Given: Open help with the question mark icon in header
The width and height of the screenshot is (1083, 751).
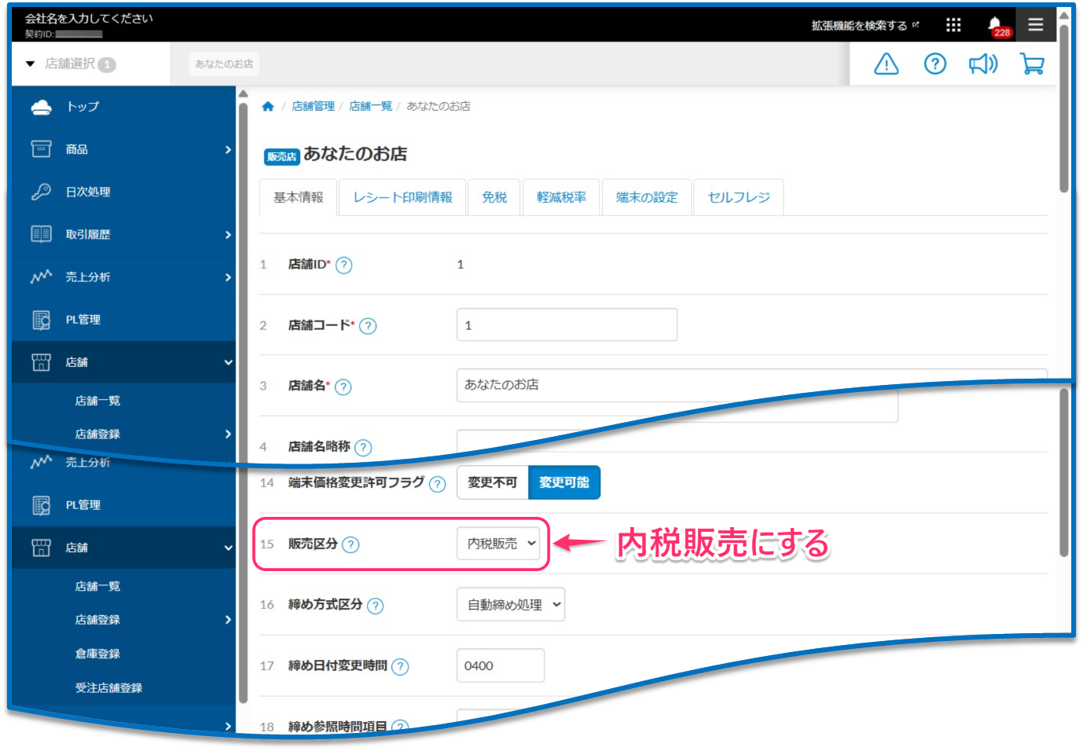Looking at the screenshot, I should pos(934,64).
